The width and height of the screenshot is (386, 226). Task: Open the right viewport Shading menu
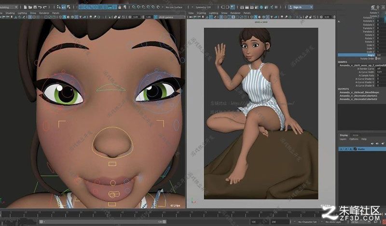(201, 13)
